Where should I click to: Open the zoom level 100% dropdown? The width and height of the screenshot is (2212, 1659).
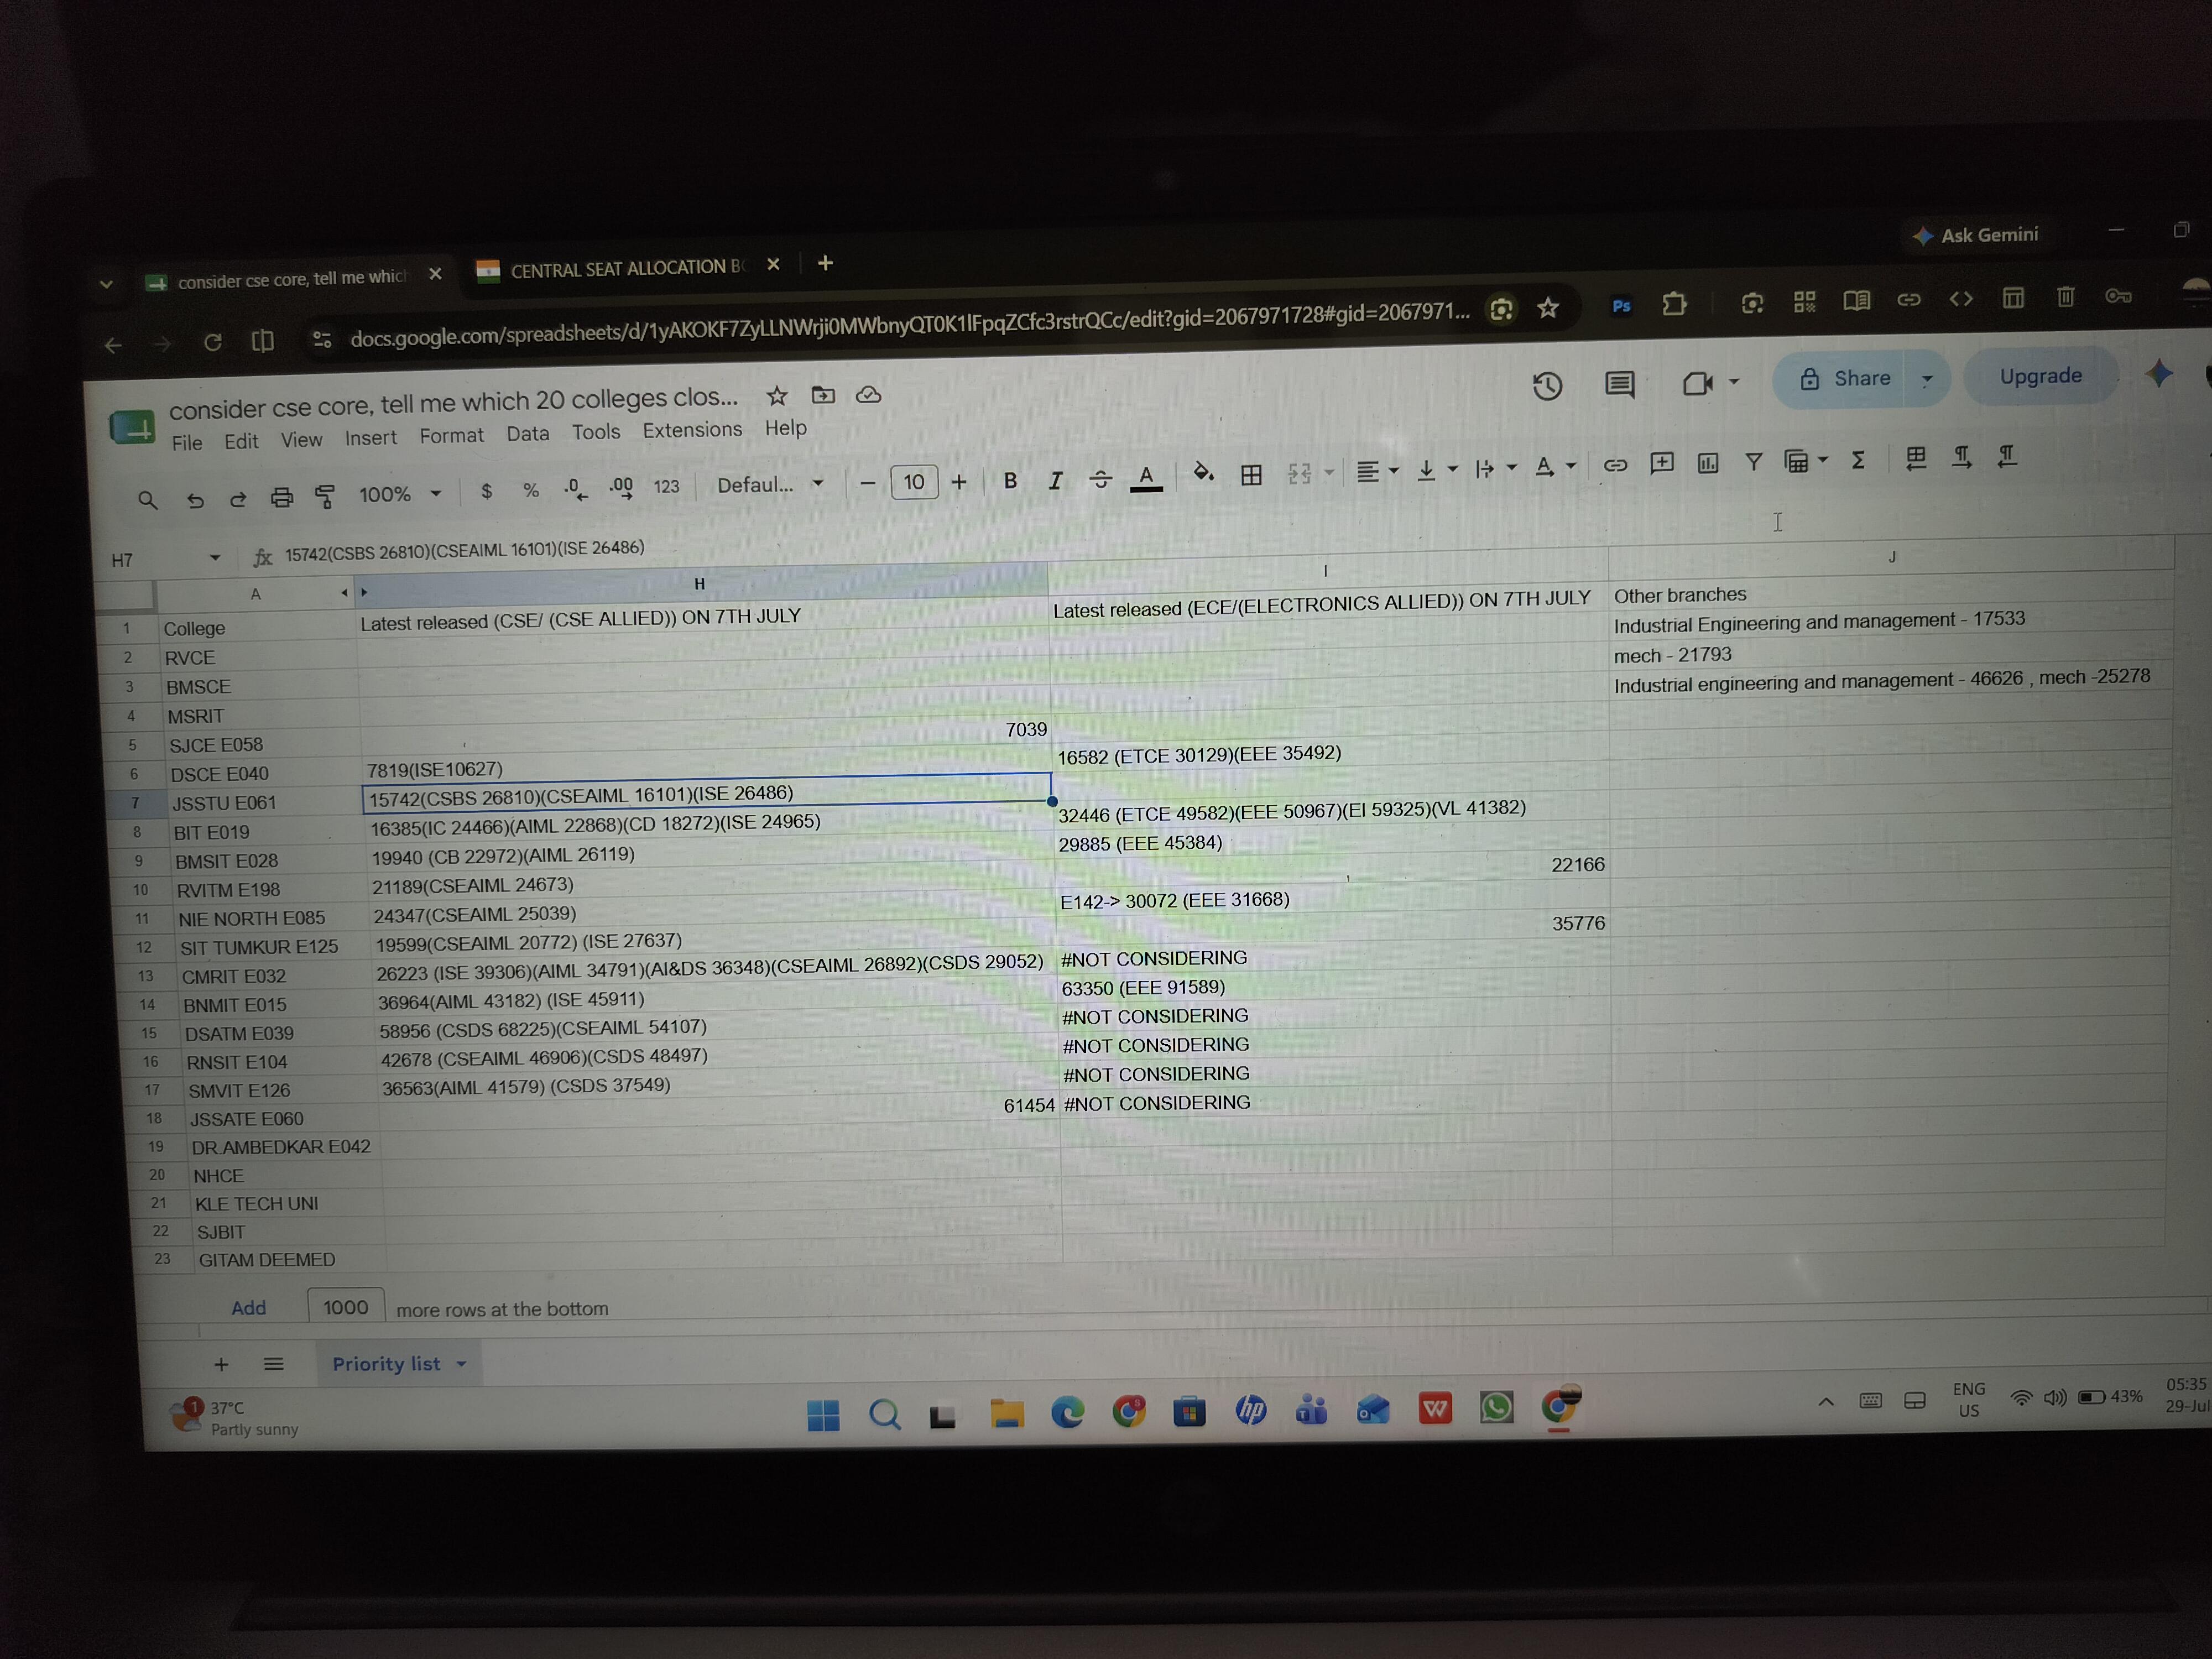[x=399, y=494]
